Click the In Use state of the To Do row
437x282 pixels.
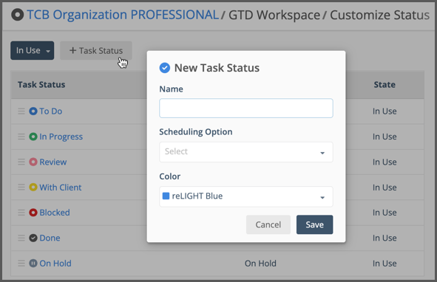[385, 111]
